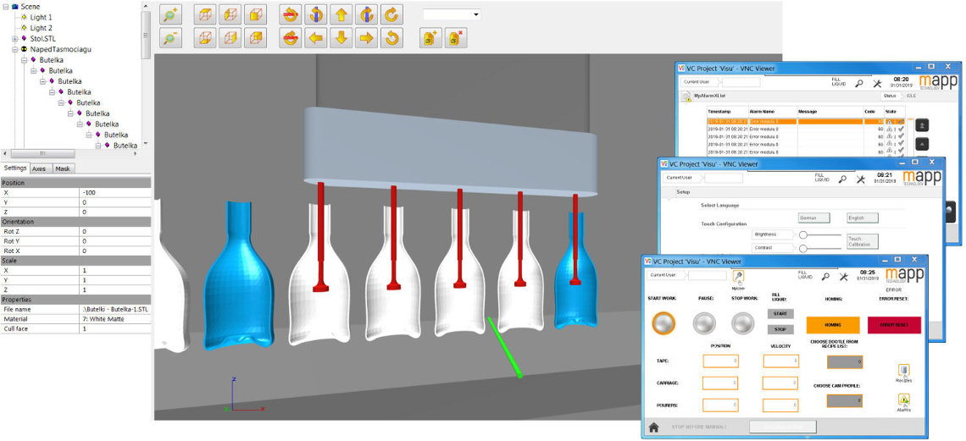
Task: Click the add object icon with plus
Action: point(430,38)
